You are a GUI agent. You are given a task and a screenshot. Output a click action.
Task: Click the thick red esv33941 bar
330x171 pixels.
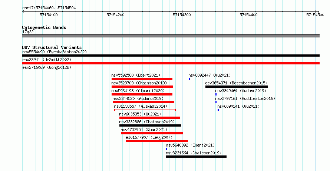point(171,63)
